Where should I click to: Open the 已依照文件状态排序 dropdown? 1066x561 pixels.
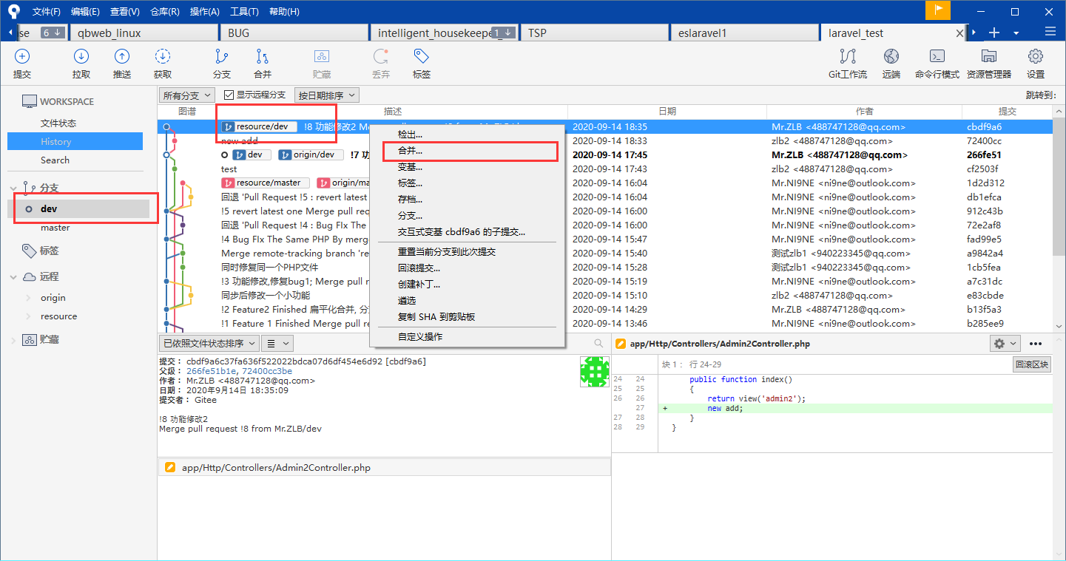click(x=209, y=343)
